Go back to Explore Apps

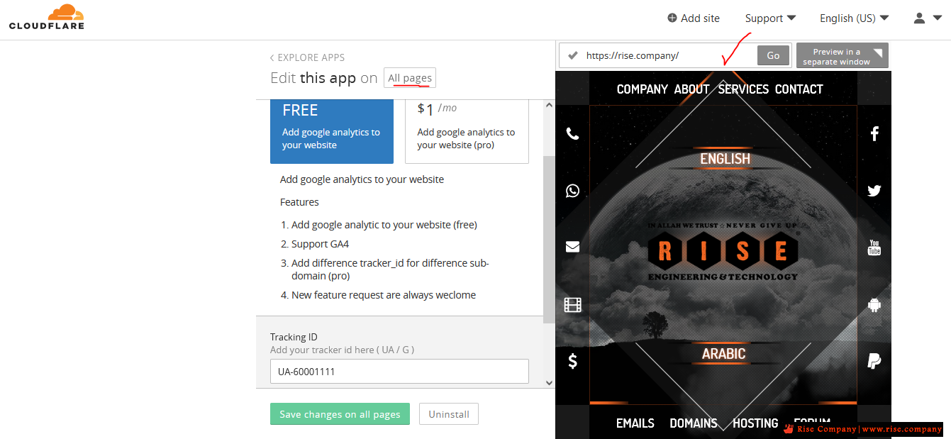(307, 57)
